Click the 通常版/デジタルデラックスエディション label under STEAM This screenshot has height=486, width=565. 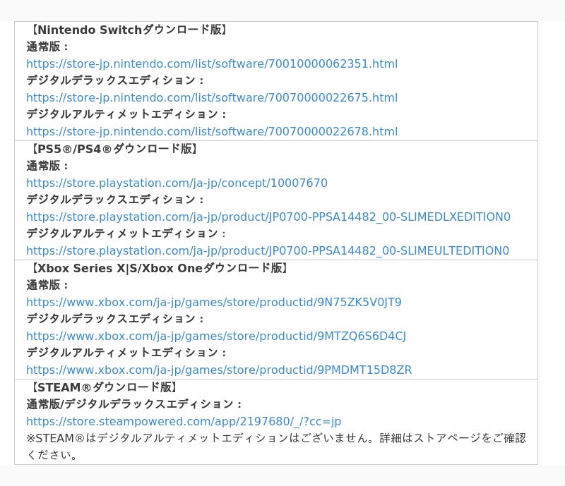coord(134,404)
